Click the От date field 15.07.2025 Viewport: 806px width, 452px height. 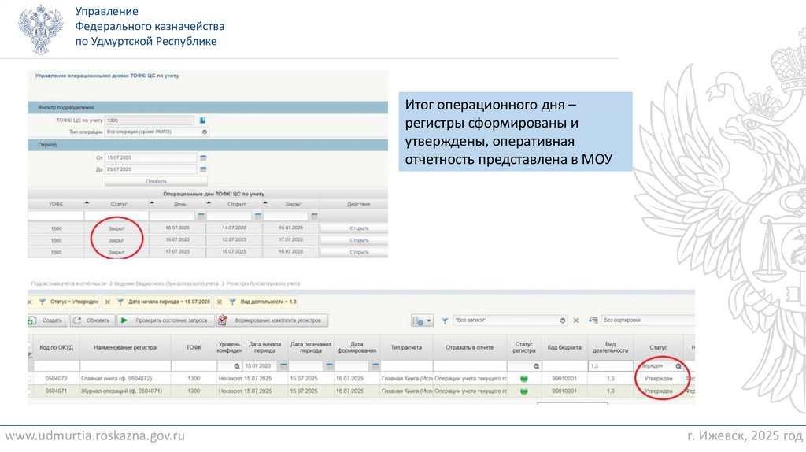pyautogui.click(x=150, y=157)
